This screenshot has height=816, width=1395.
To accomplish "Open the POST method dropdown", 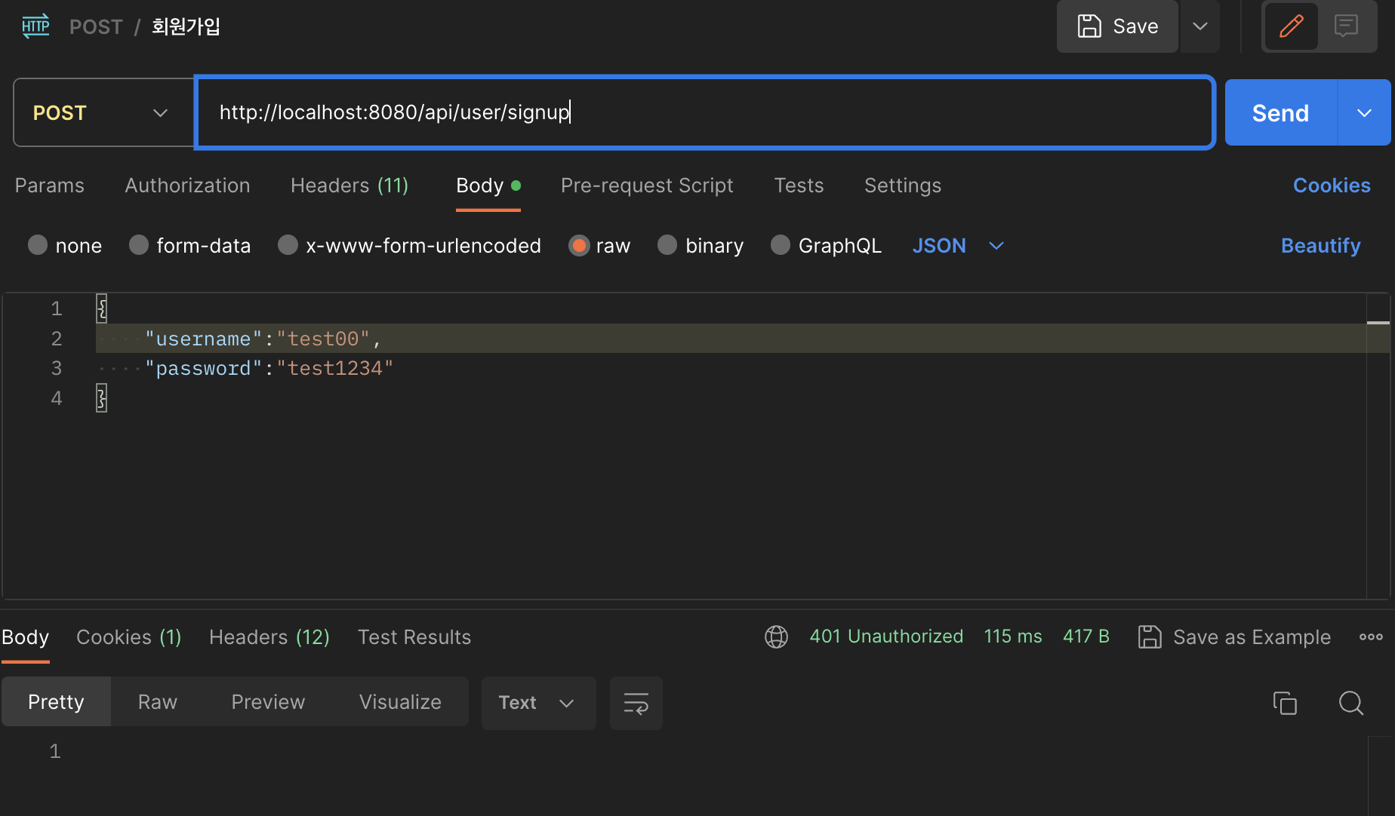I will click(104, 112).
